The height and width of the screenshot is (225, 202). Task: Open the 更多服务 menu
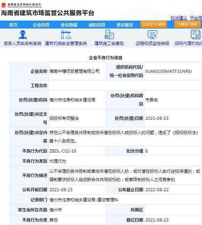125,25
